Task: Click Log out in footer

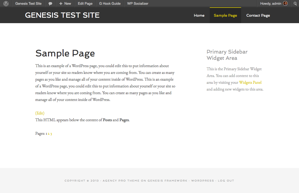Action: click(226, 181)
